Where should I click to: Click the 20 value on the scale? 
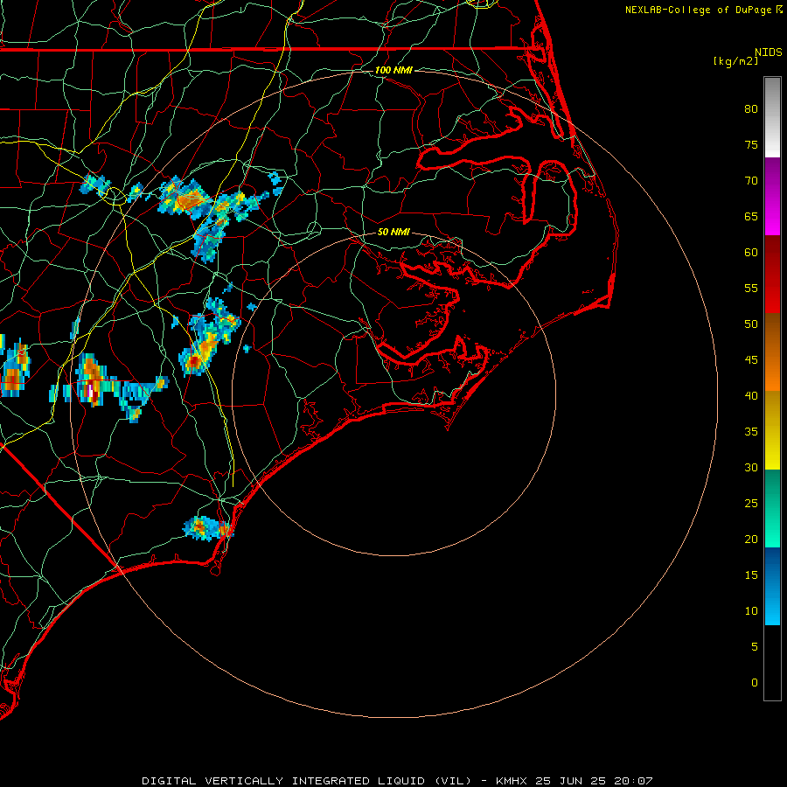pos(751,539)
